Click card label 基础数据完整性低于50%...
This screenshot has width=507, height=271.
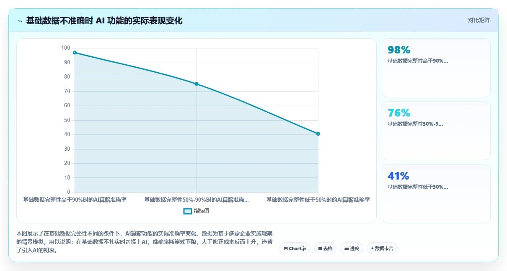pos(418,187)
